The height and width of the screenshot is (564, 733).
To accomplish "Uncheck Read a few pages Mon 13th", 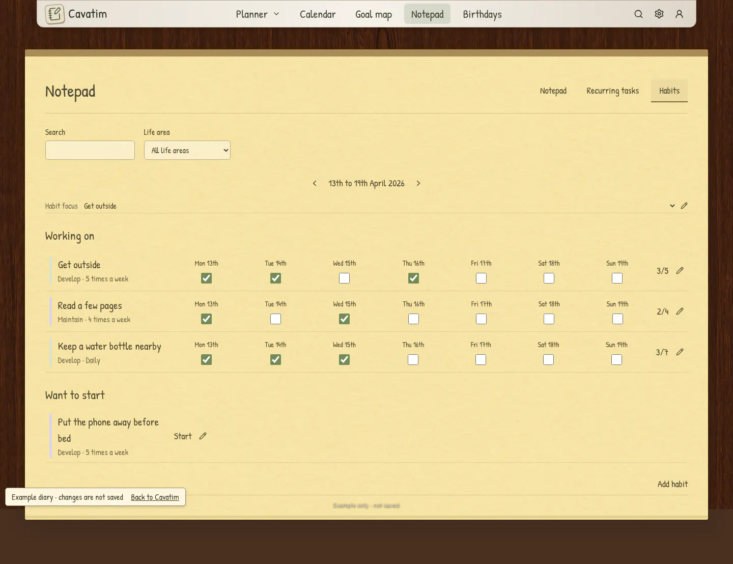I will click(206, 319).
